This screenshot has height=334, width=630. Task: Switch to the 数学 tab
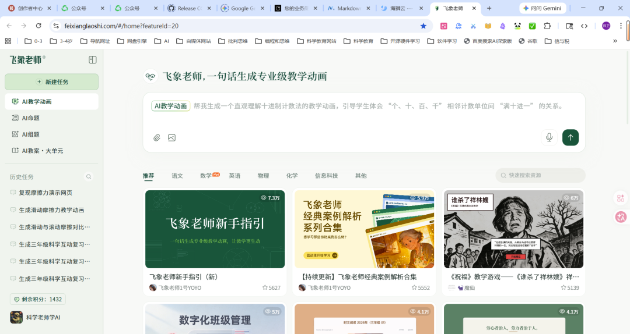click(206, 176)
